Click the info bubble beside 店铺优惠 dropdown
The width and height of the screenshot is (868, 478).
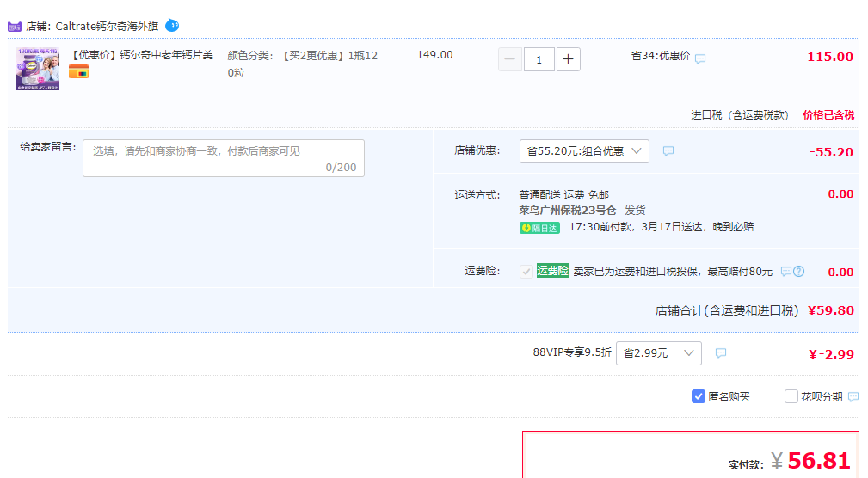tap(668, 151)
